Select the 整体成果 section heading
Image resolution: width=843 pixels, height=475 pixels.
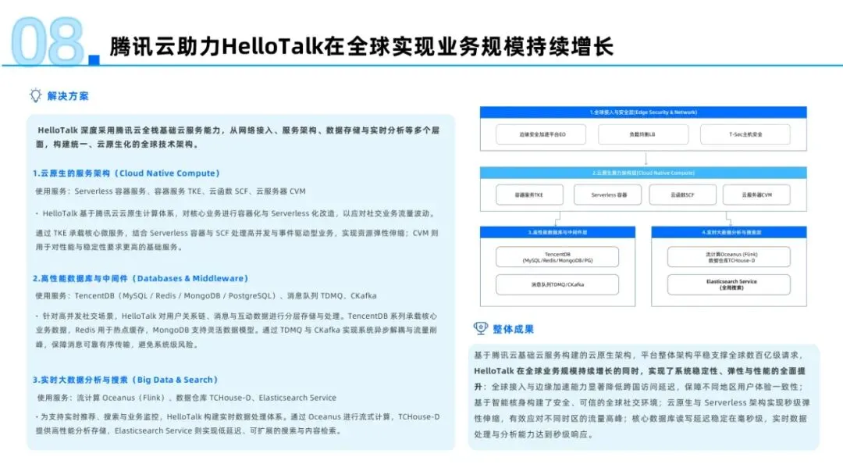(514, 329)
